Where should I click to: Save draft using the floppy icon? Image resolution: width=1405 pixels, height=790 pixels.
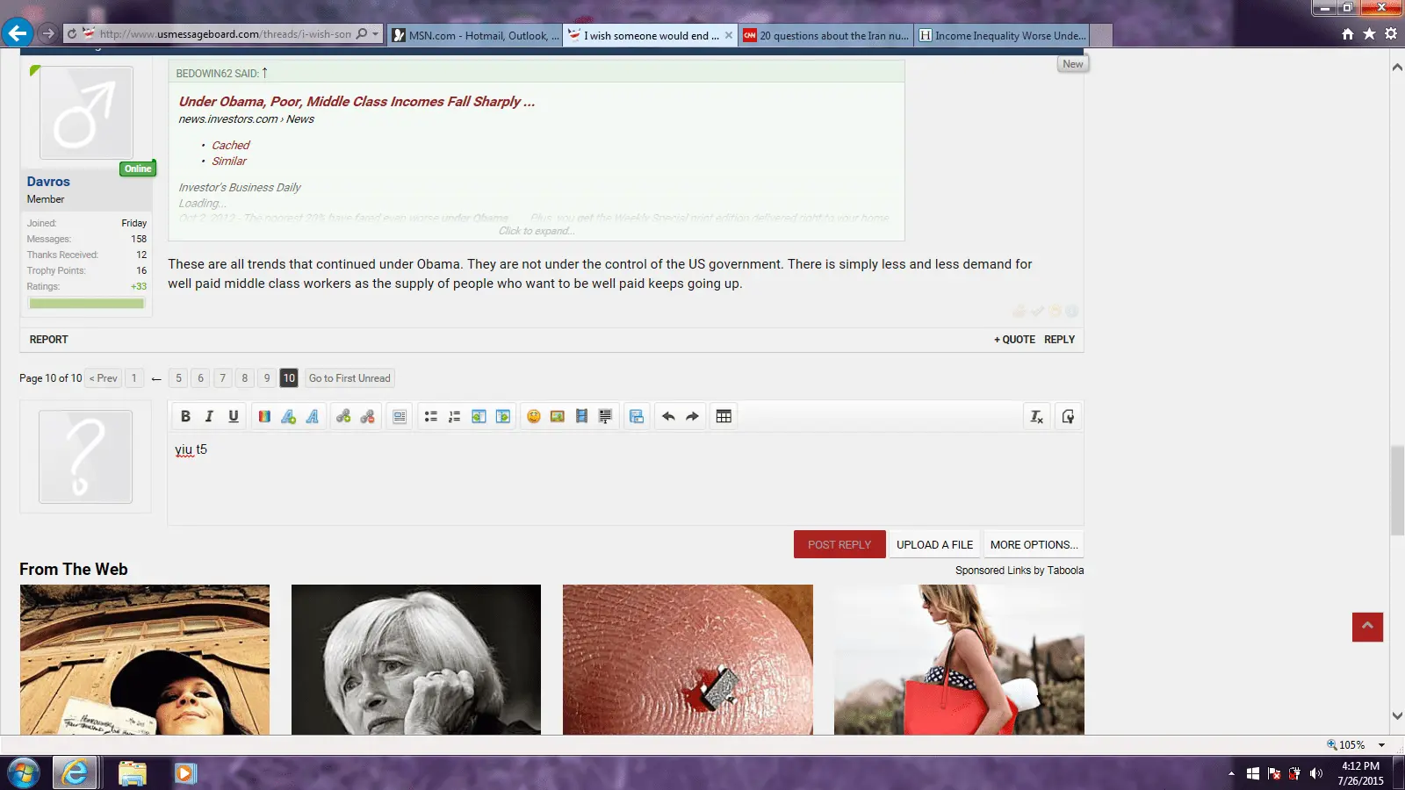point(637,416)
